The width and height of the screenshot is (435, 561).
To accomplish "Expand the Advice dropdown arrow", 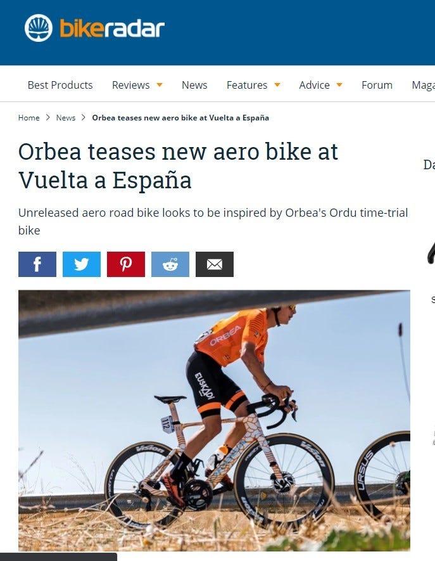I will coord(339,85).
